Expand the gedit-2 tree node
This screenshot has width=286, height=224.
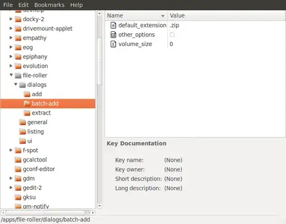coord(11,188)
